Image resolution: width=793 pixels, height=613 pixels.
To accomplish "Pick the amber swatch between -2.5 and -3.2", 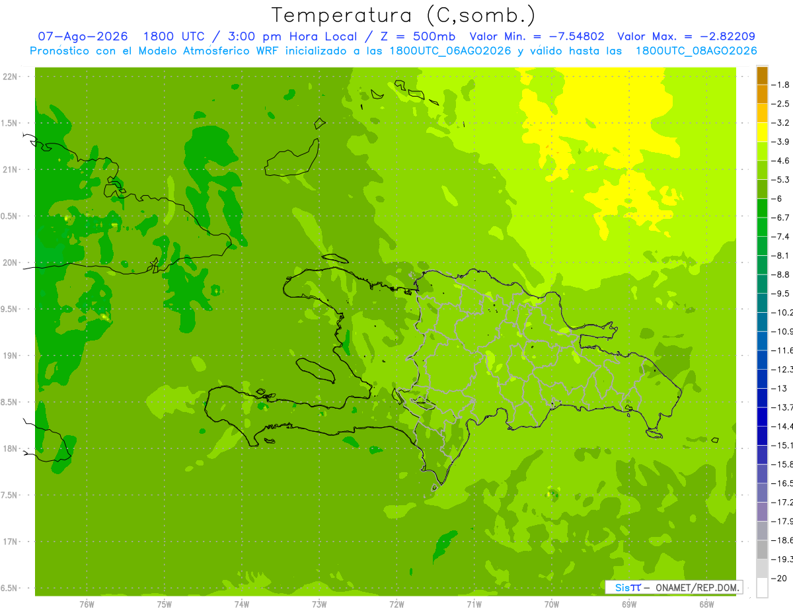I will pos(763,113).
